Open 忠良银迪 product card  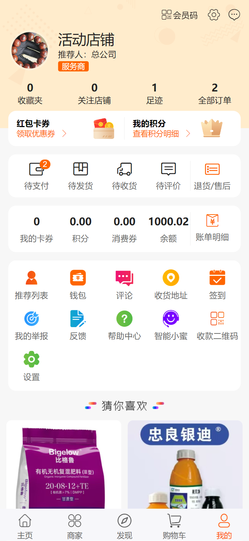point(185,464)
